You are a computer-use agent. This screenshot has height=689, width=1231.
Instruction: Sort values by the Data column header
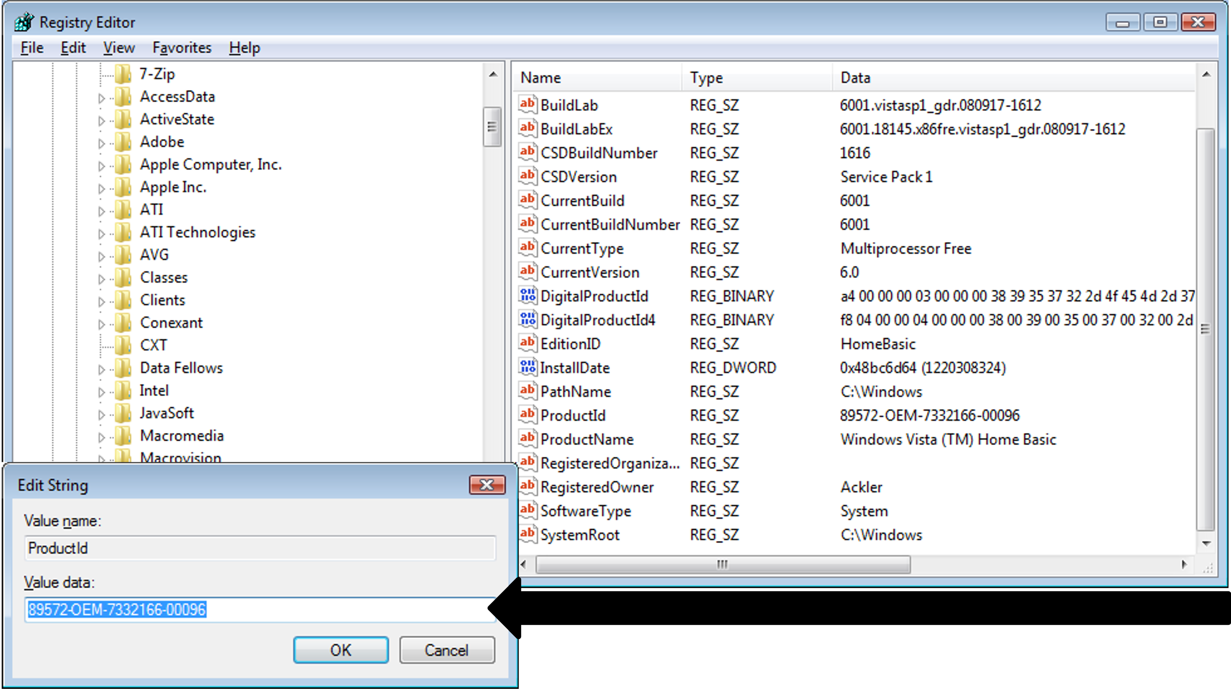coord(1014,77)
